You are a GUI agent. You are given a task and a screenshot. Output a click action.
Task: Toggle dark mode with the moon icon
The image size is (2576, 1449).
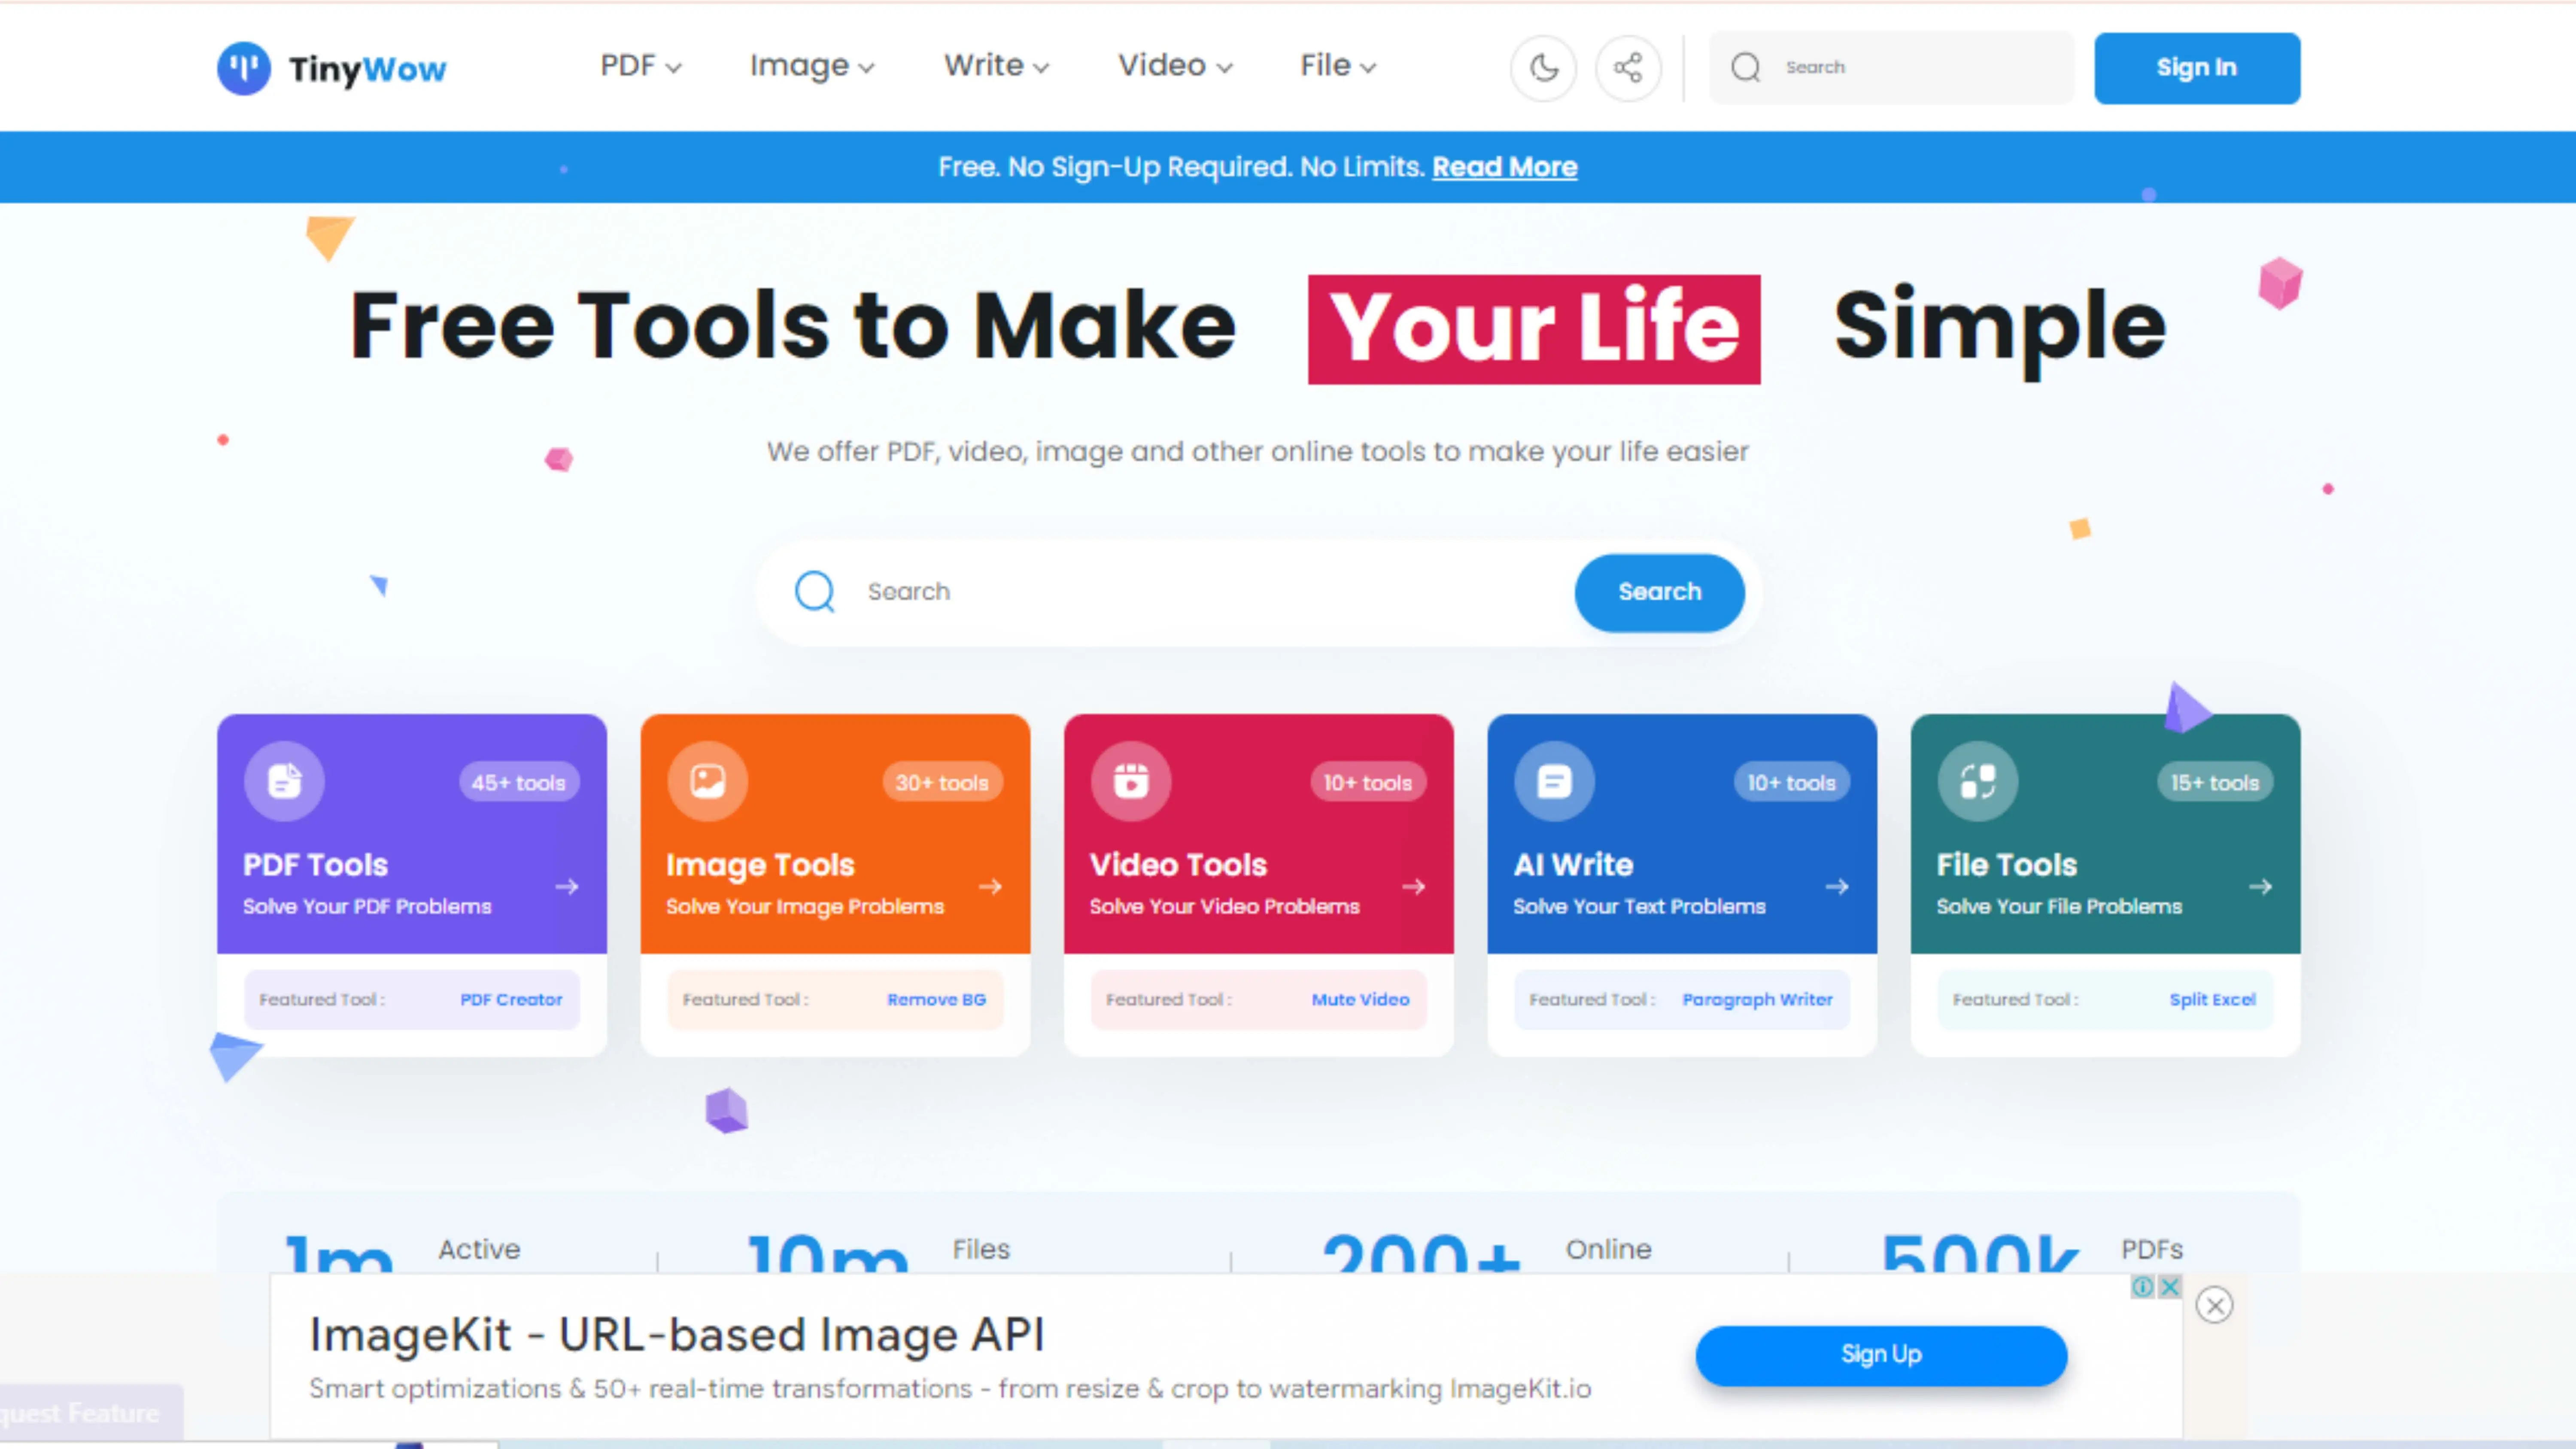[x=1544, y=68]
